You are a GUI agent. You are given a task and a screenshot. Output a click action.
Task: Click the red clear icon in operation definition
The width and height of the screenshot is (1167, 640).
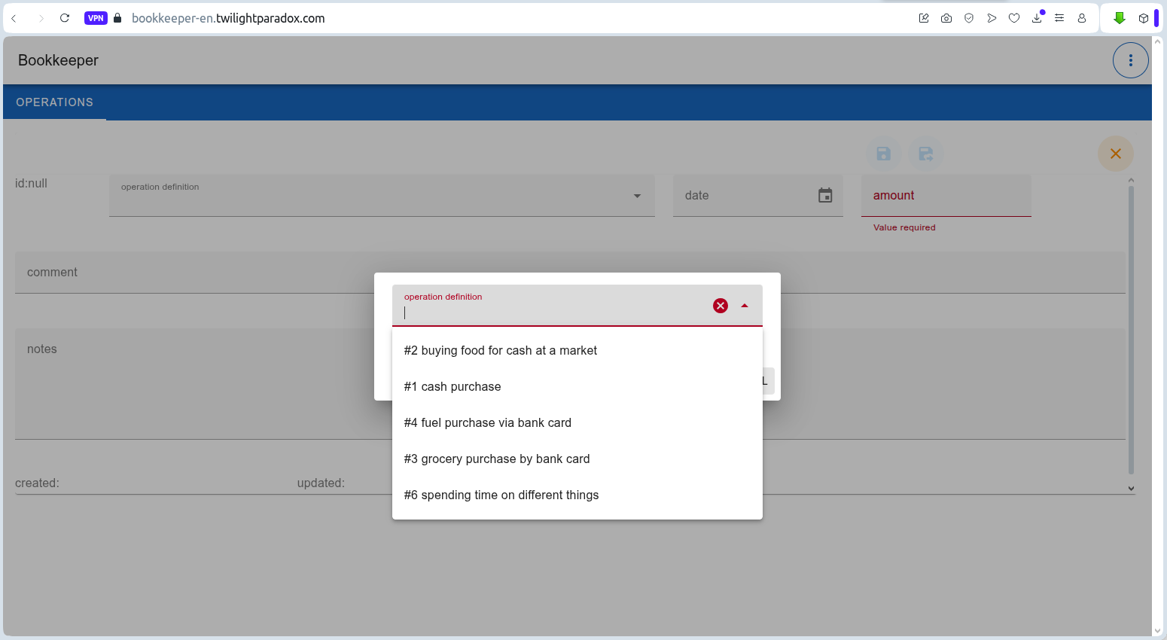(x=721, y=306)
